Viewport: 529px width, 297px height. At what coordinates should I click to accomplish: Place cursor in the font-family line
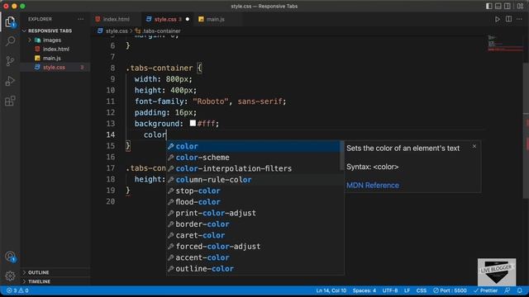(x=210, y=101)
